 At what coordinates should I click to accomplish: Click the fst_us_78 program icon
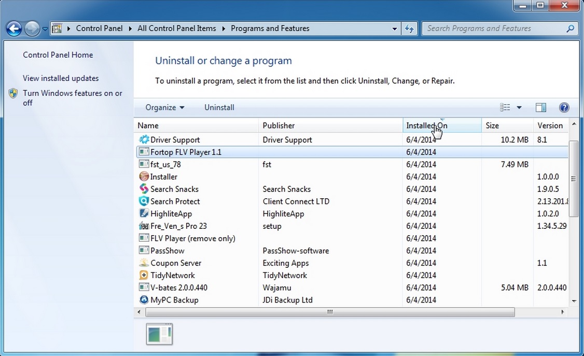click(144, 165)
